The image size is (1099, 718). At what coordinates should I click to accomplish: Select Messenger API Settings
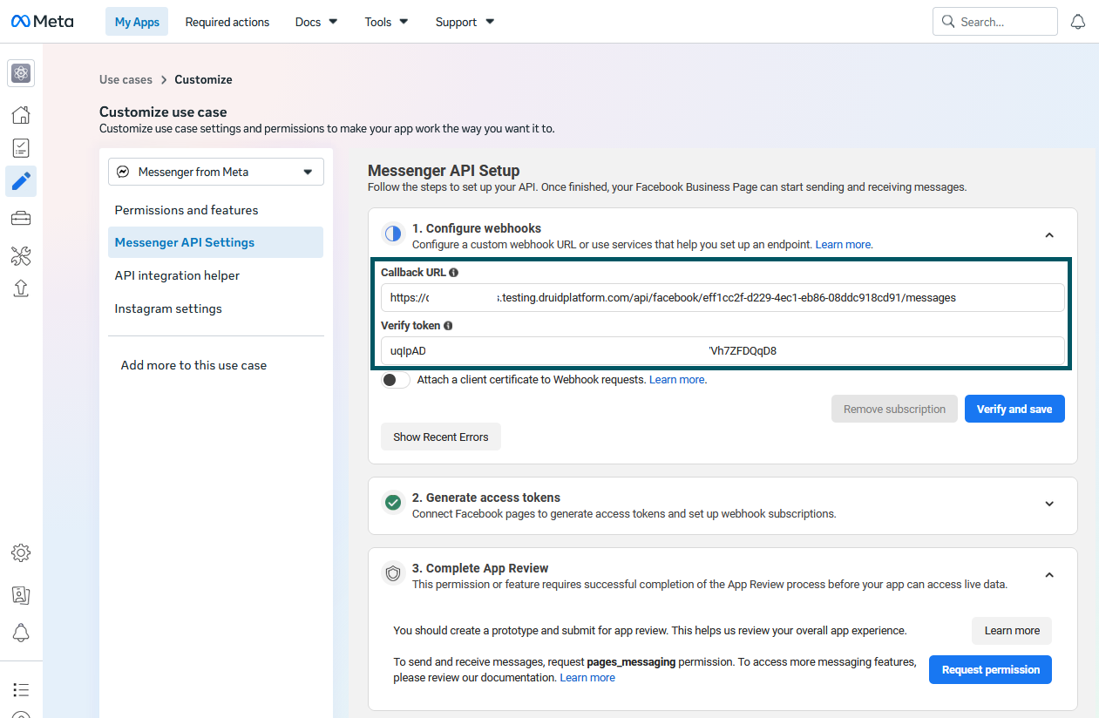click(x=215, y=242)
